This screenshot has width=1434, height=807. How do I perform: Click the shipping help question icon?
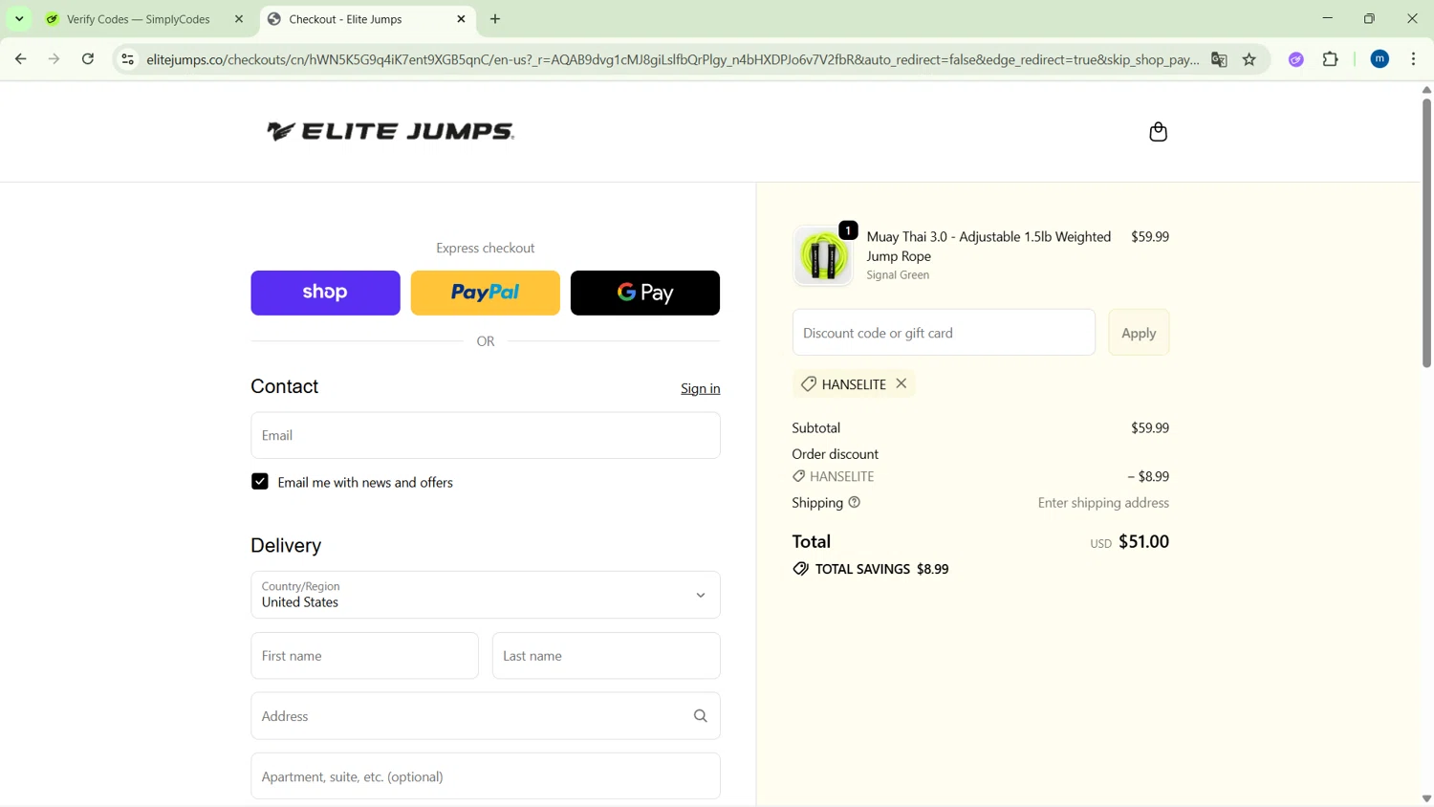pyautogui.click(x=855, y=503)
